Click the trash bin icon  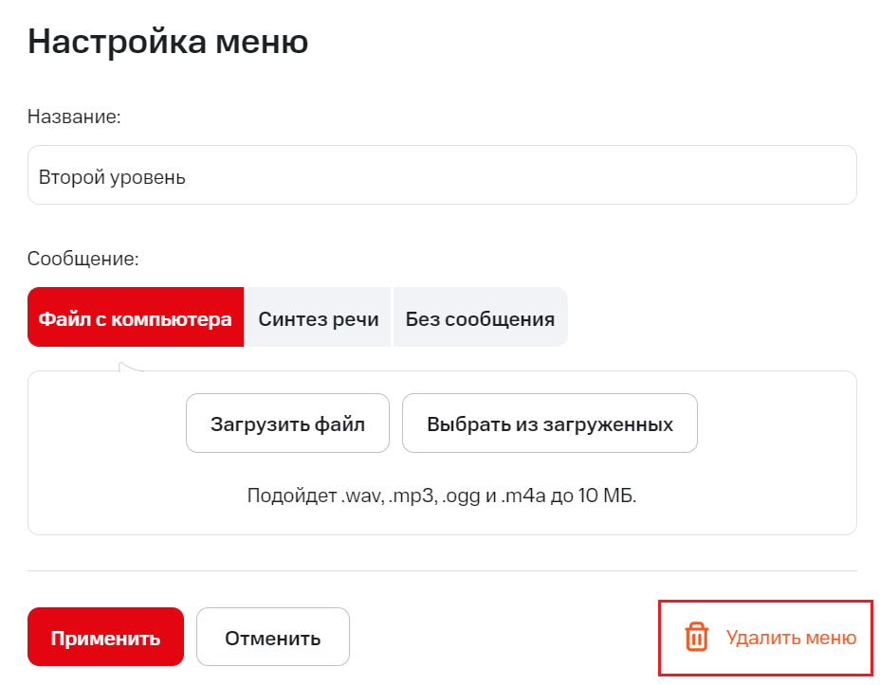tap(696, 638)
